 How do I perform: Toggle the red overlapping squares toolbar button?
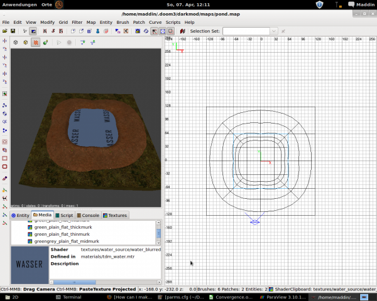click(171, 31)
